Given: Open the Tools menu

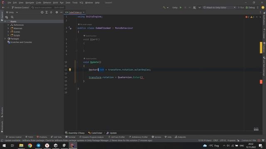Looking at the screenshot, I should click(75, 3).
